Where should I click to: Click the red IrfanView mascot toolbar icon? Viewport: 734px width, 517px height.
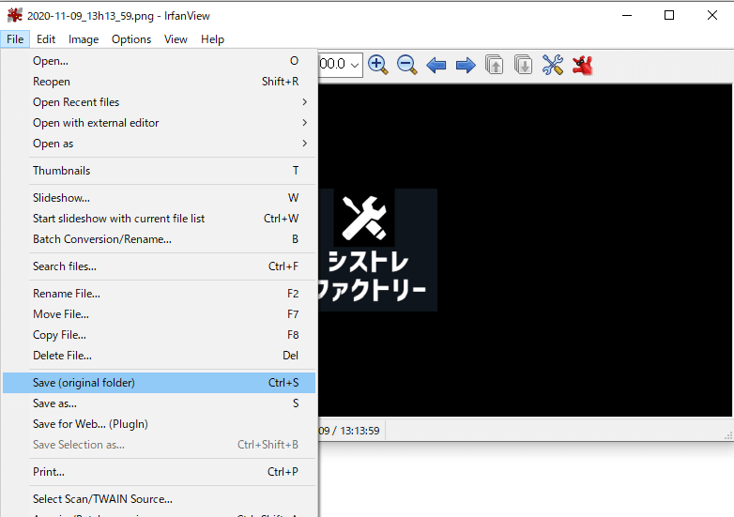point(582,65)
